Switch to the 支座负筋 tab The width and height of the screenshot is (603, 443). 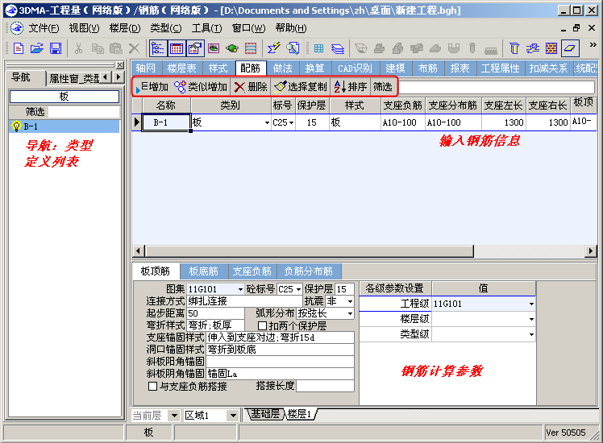[x=252, y=271]
